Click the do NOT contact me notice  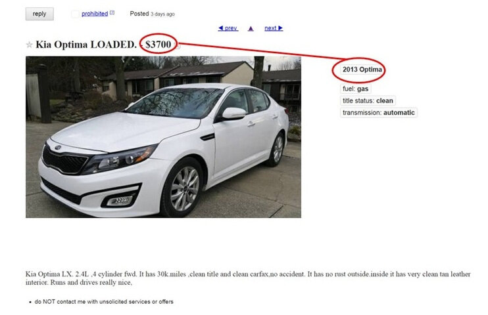[x=104, y=302]
